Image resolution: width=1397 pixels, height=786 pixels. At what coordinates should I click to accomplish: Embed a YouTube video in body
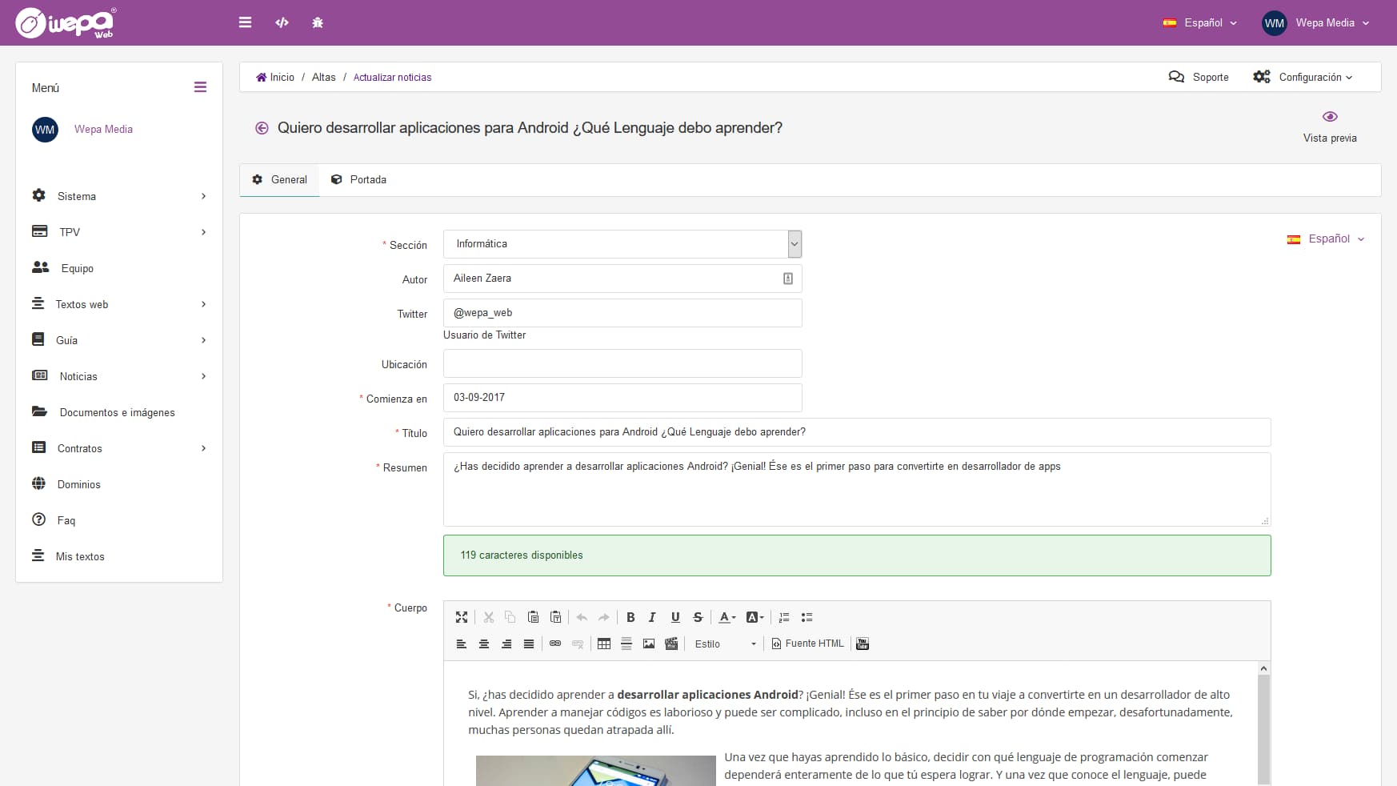(x=863, y=644)
